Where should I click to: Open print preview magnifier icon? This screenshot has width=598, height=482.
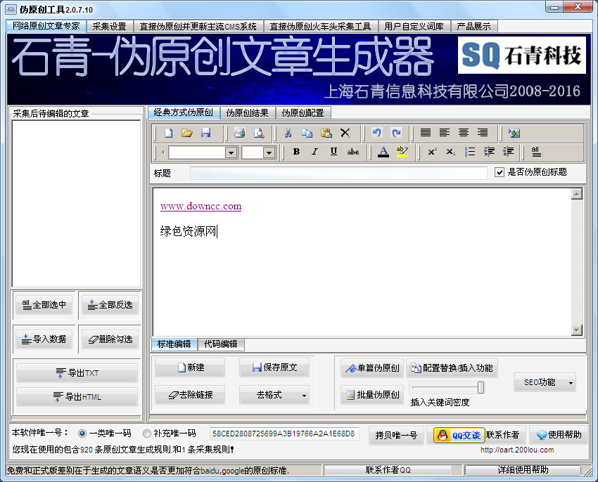pos(259,133)
